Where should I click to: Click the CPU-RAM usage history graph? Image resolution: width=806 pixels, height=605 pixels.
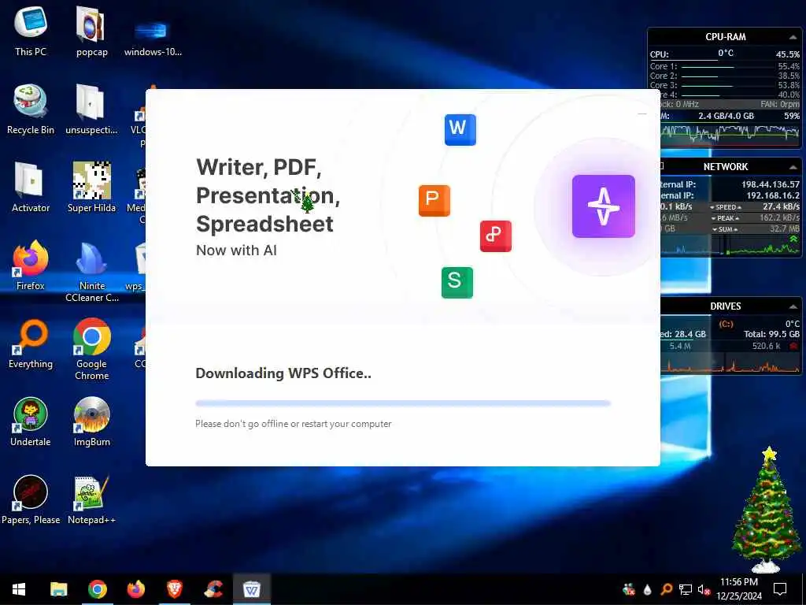click(x=730, y=132)
